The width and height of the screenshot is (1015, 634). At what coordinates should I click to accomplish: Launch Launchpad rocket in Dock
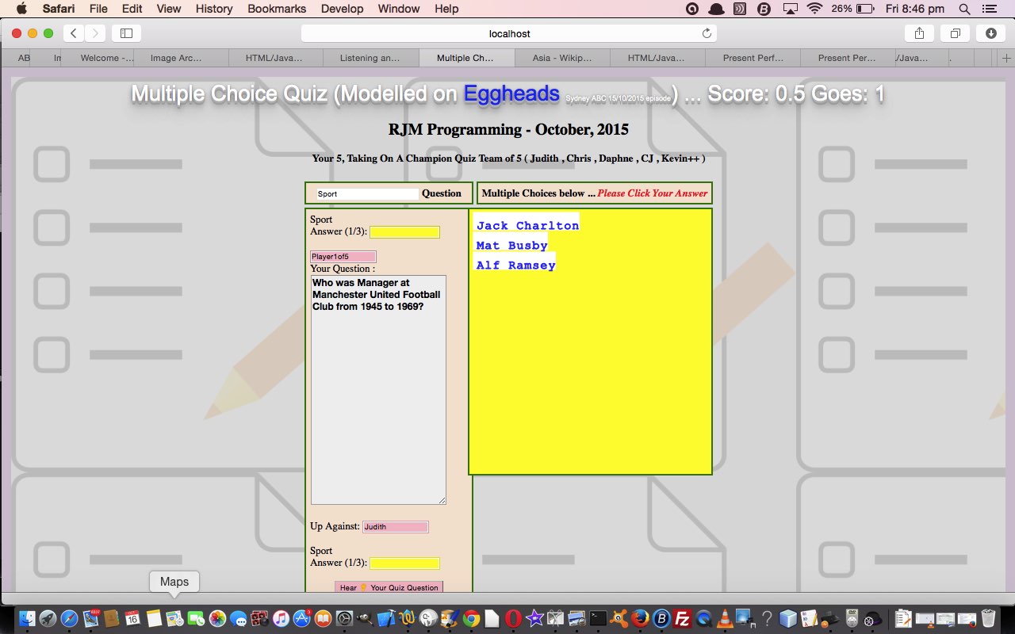click(48, 619)
